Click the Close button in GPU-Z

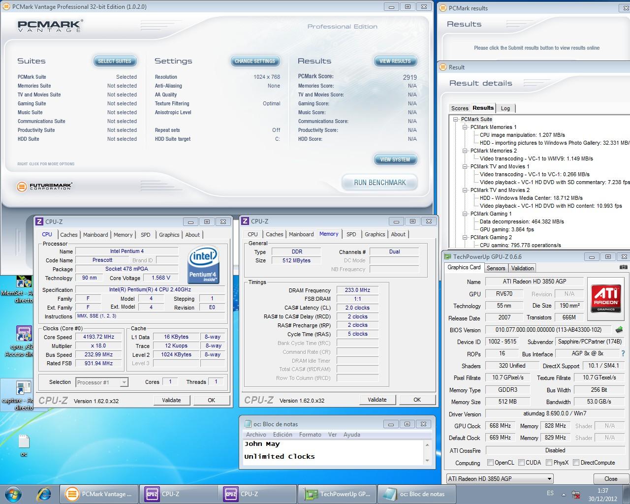tap(611, 479)
